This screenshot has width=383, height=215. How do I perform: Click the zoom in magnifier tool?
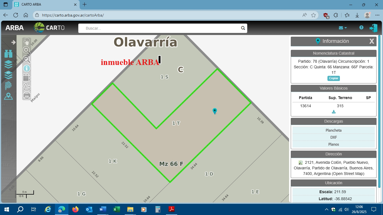(x=27, y=50)
